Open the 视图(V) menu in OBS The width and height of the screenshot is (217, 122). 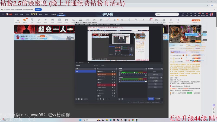point(87,25)
